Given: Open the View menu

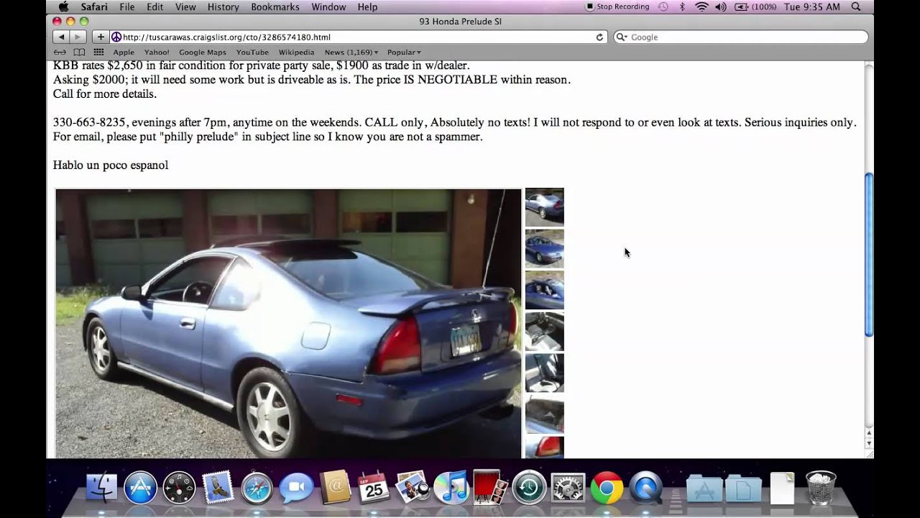Looking at the screenshot, I should 185,6.
